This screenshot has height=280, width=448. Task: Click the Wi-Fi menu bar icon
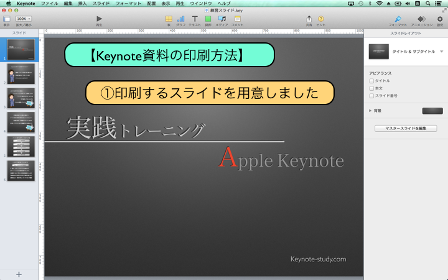(x=379, y=4)
